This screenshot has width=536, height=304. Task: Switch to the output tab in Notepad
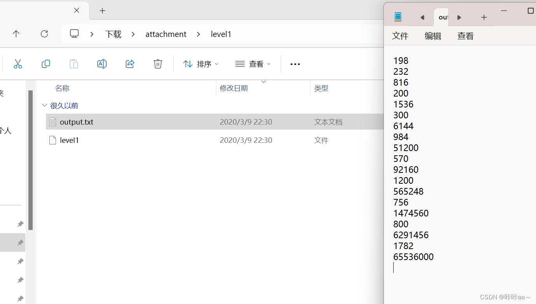443,17
